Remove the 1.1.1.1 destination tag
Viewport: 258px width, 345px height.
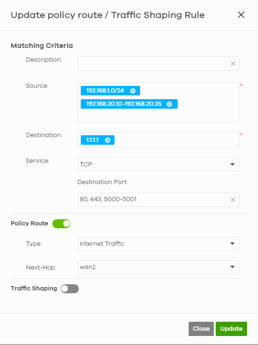pyautogui.click(x=107, y=140)
